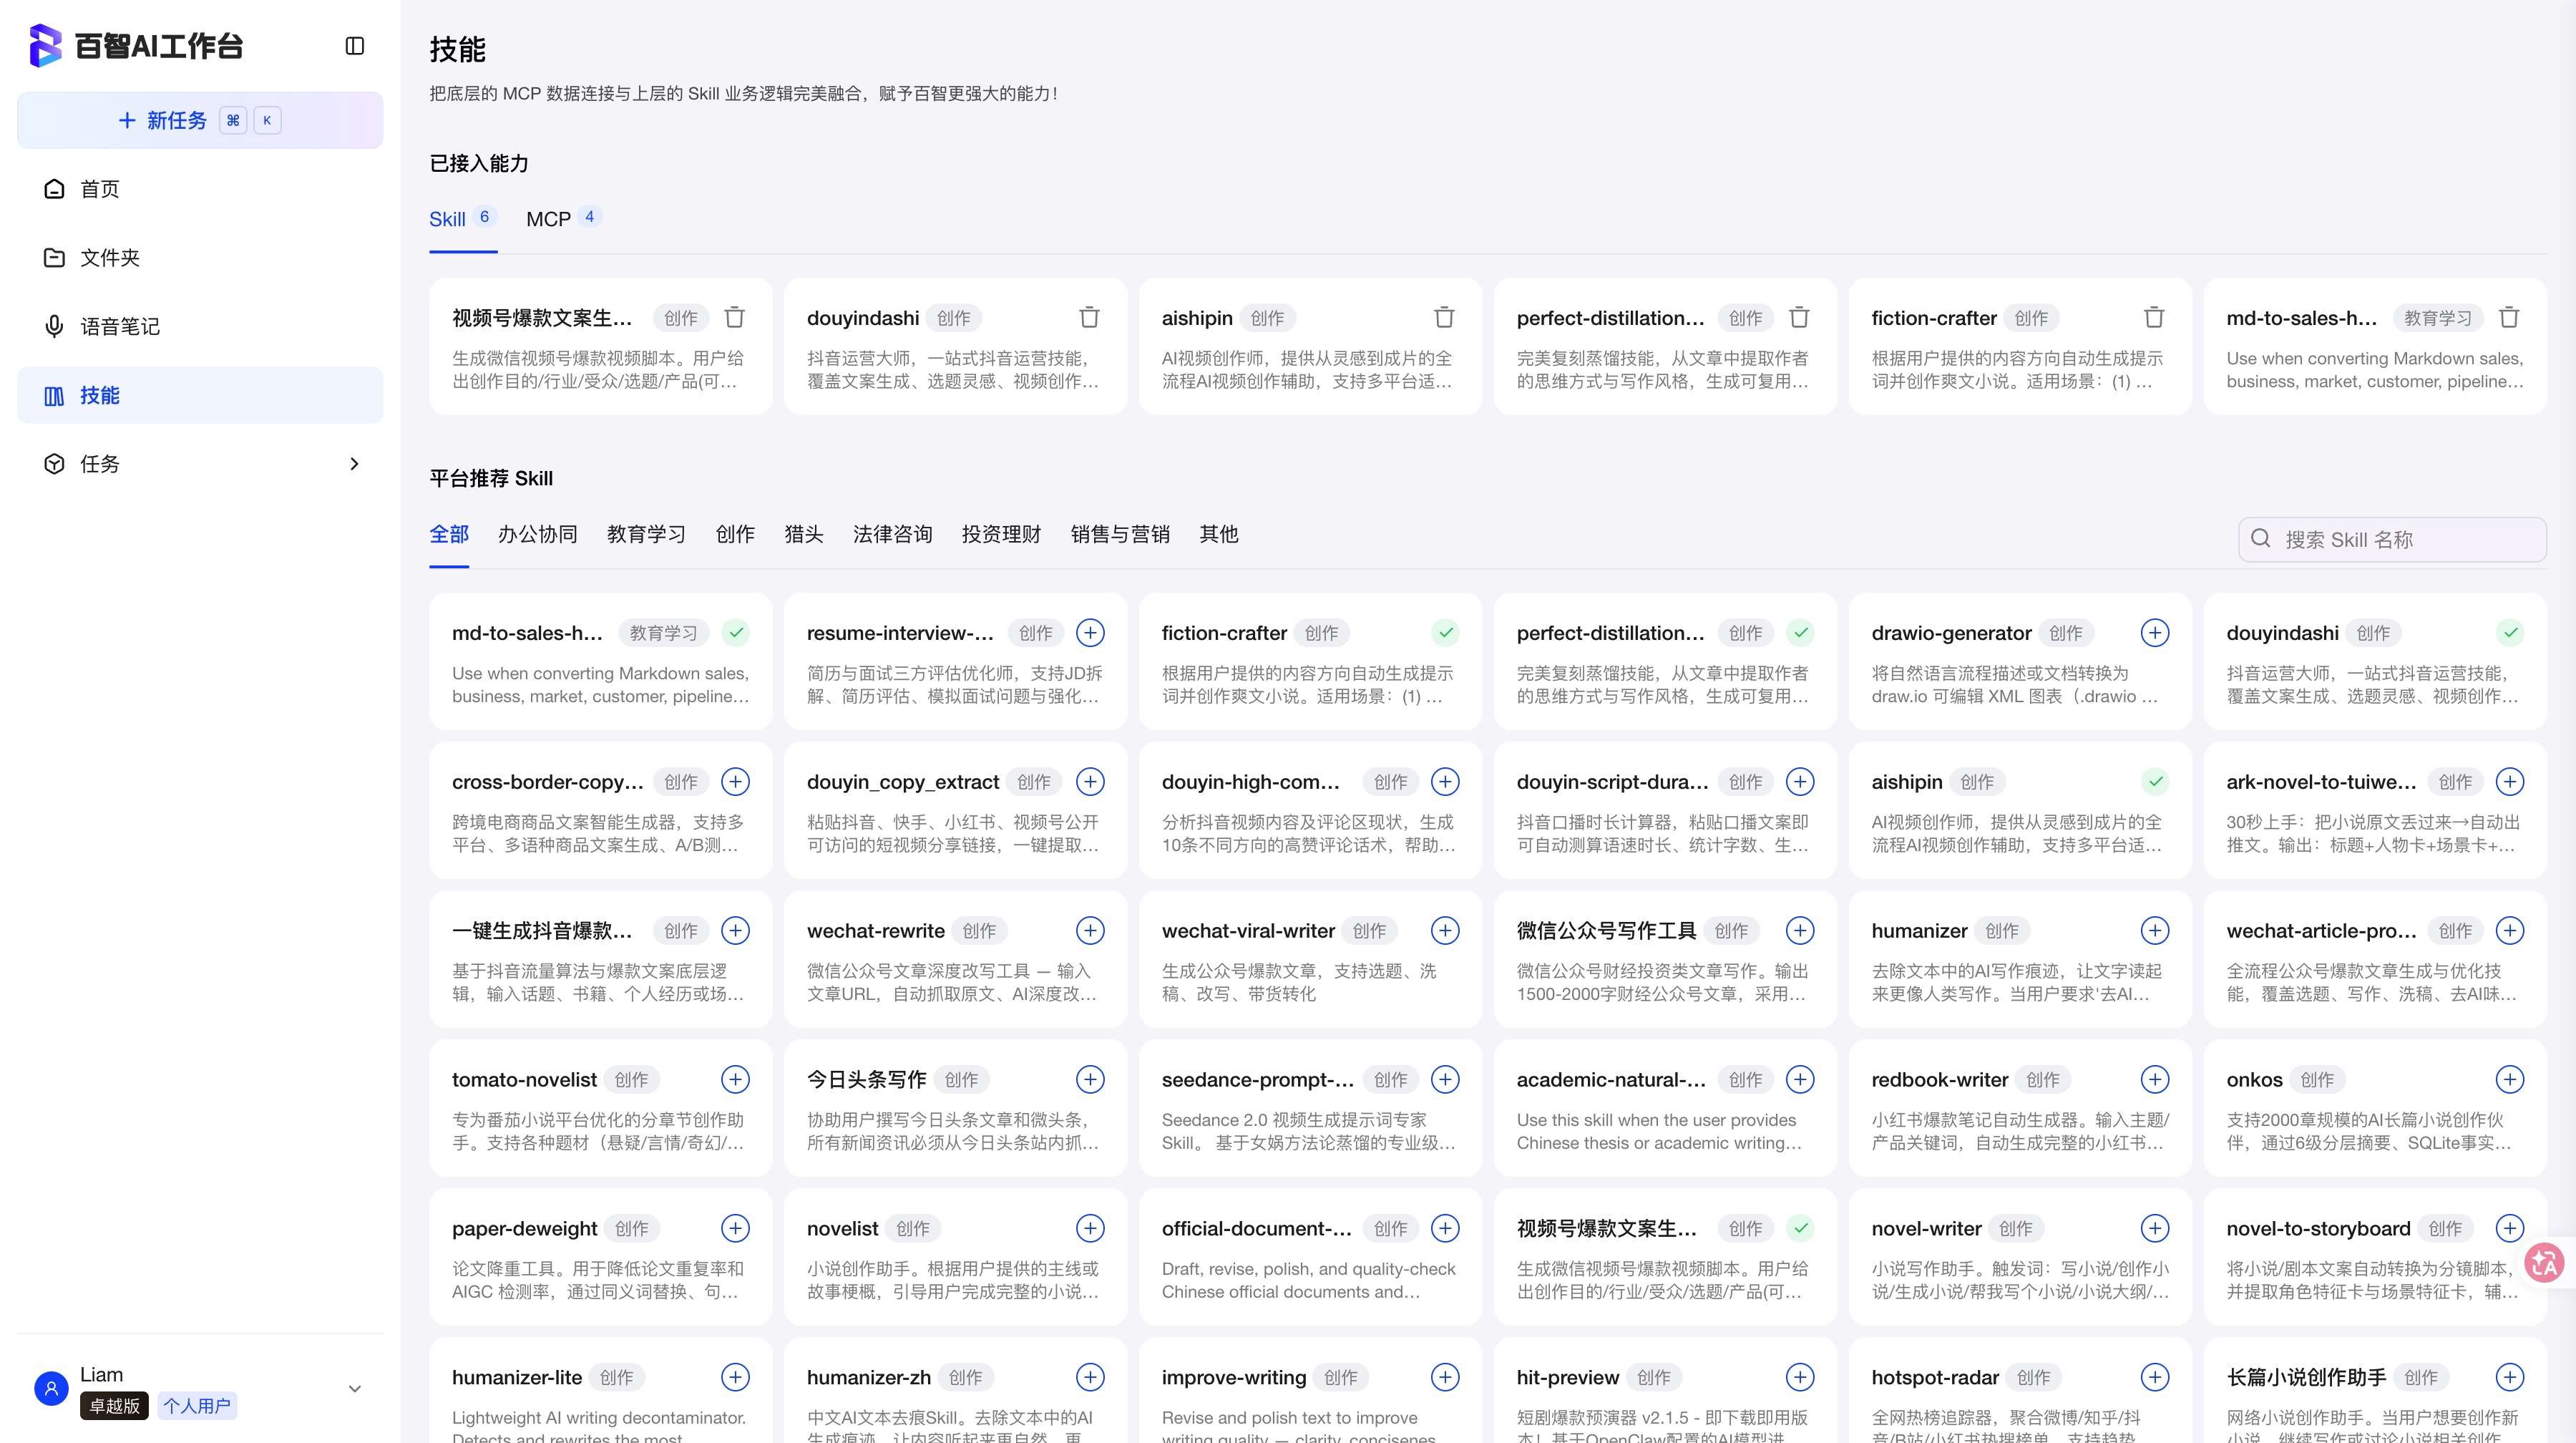Delete the 视频号爆款文案生 connected skill
This screenshot has height=1443, width=2576.
tap(735, 318)
